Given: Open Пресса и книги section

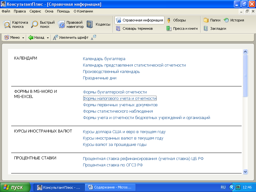Looking at the screenshot, I should coord(182,28).
